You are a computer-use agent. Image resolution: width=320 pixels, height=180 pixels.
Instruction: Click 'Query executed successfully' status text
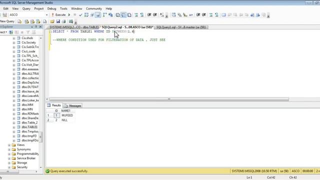[69, 171]
